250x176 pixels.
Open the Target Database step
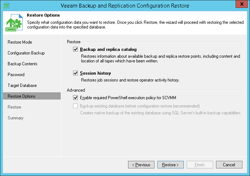tap(22, 85)
